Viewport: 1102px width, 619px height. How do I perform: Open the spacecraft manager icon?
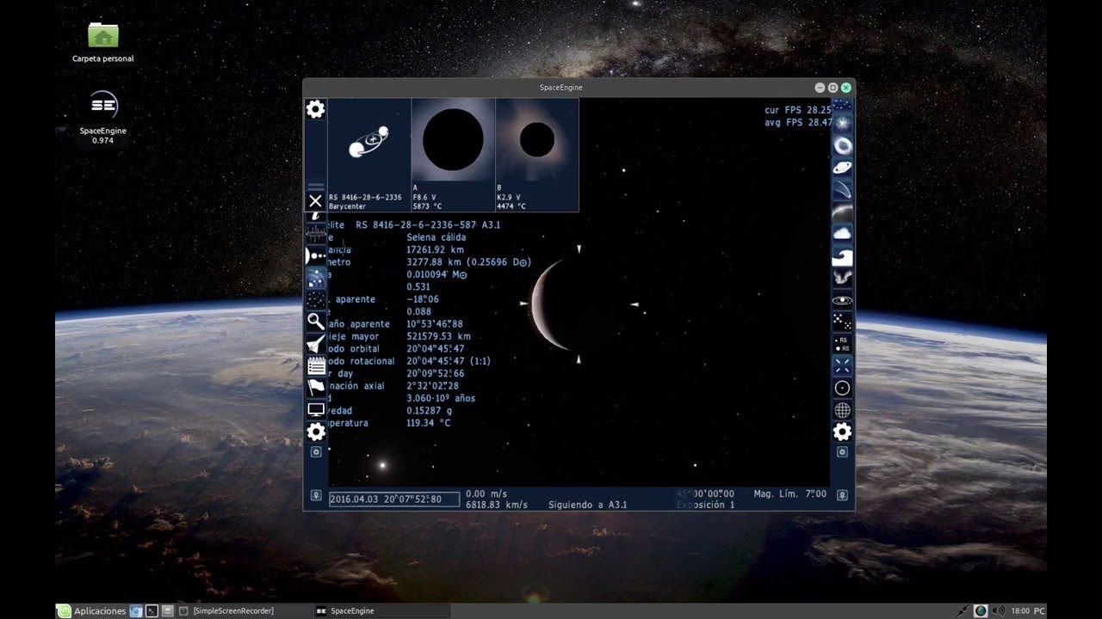tap(316, 344)
